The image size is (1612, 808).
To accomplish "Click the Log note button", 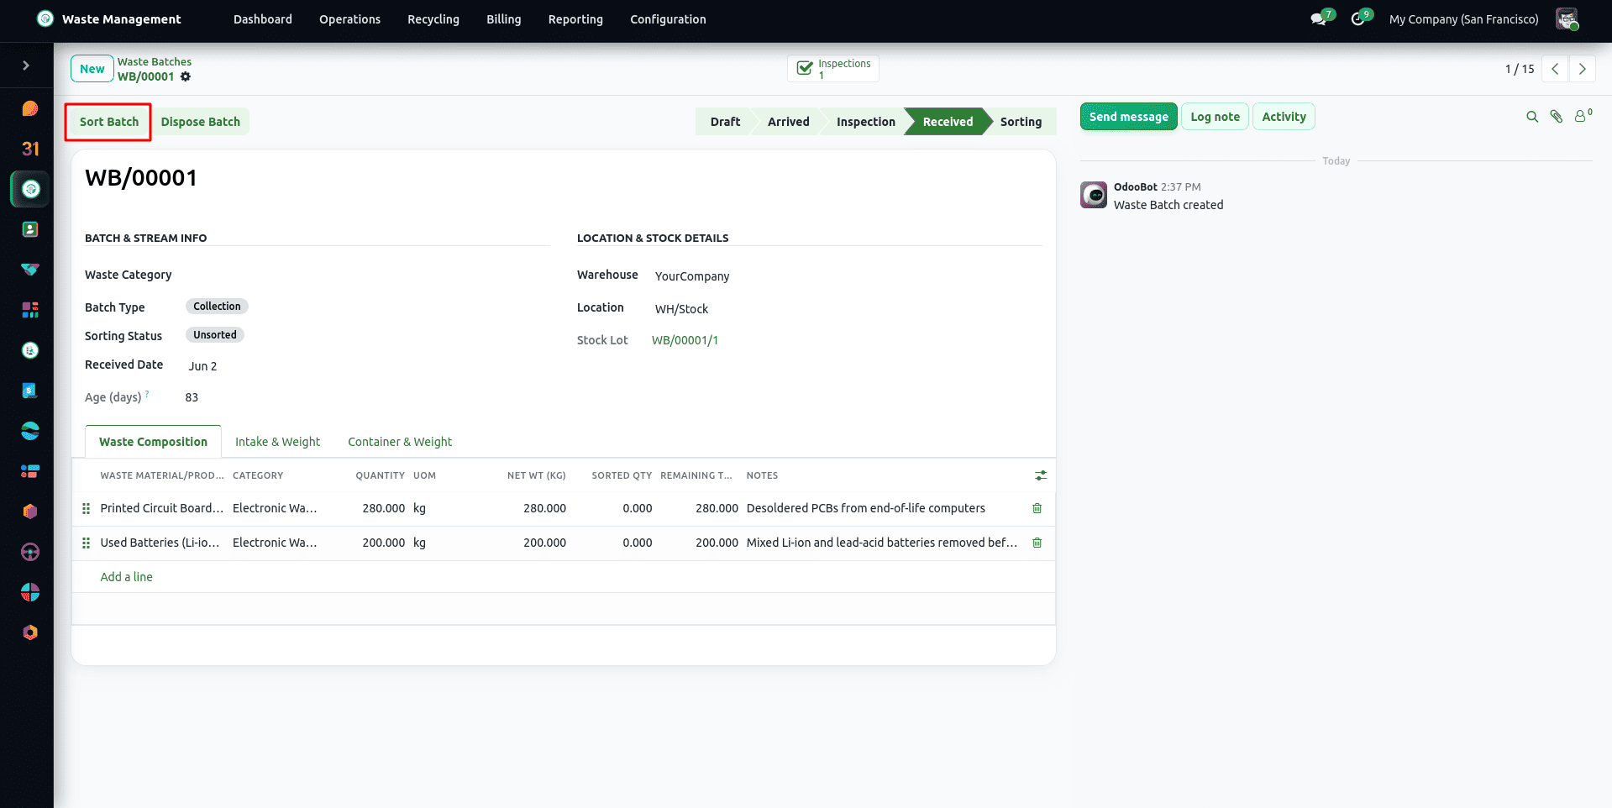I will 1215,117.
